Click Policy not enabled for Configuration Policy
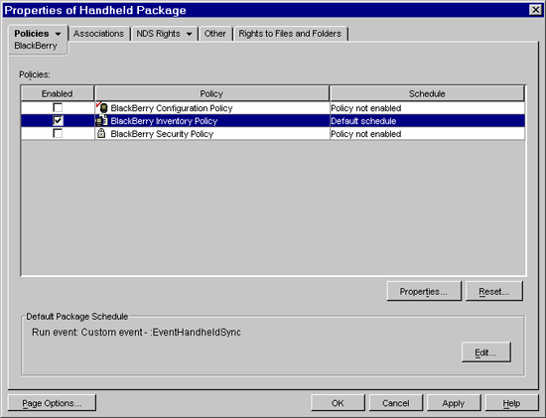 tap(427, 108)
